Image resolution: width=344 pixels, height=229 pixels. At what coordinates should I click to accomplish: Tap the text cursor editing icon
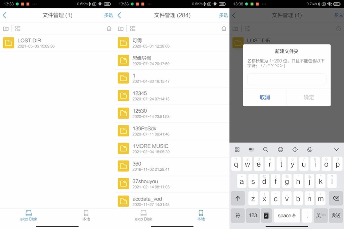(x=295, y=149)
